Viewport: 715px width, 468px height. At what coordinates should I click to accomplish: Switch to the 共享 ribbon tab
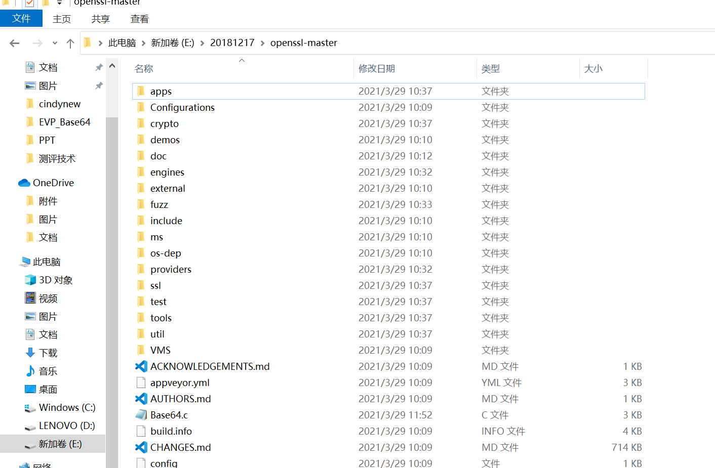101,19
